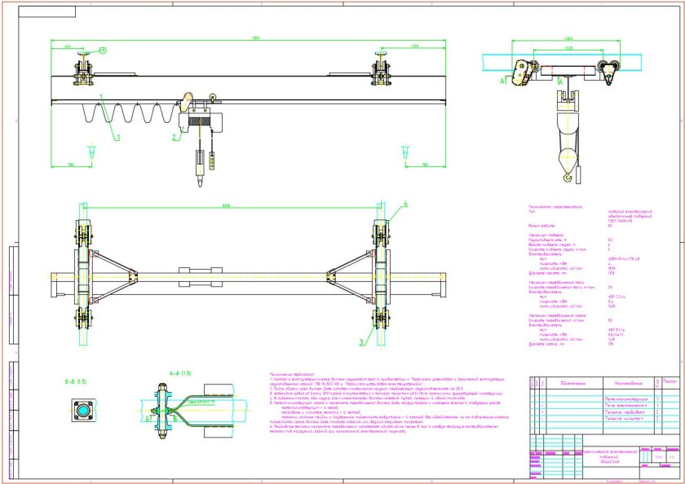
Task: Click the A-A (1:5) section label
Action: click(179, 372)
